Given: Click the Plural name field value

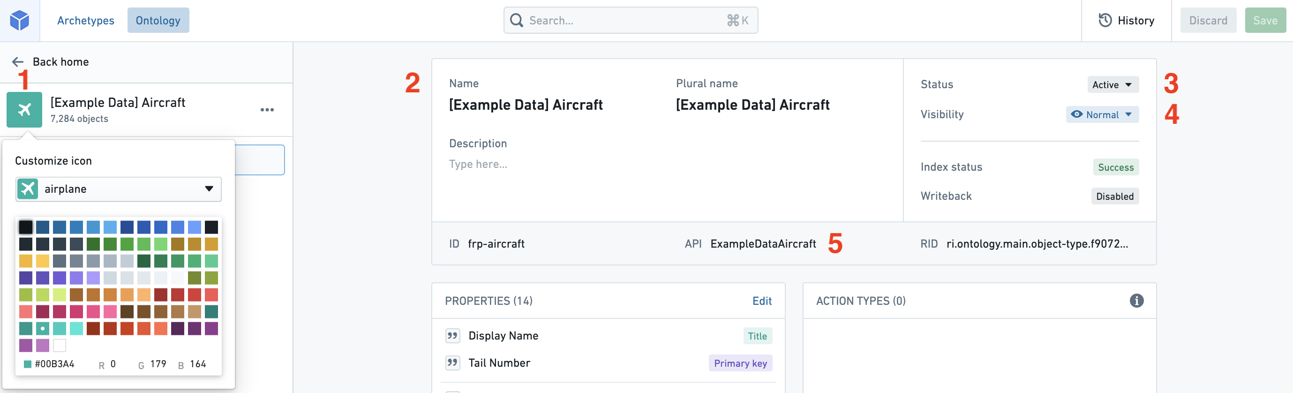Looking at the screenshot, I should [x=752, y=105].
